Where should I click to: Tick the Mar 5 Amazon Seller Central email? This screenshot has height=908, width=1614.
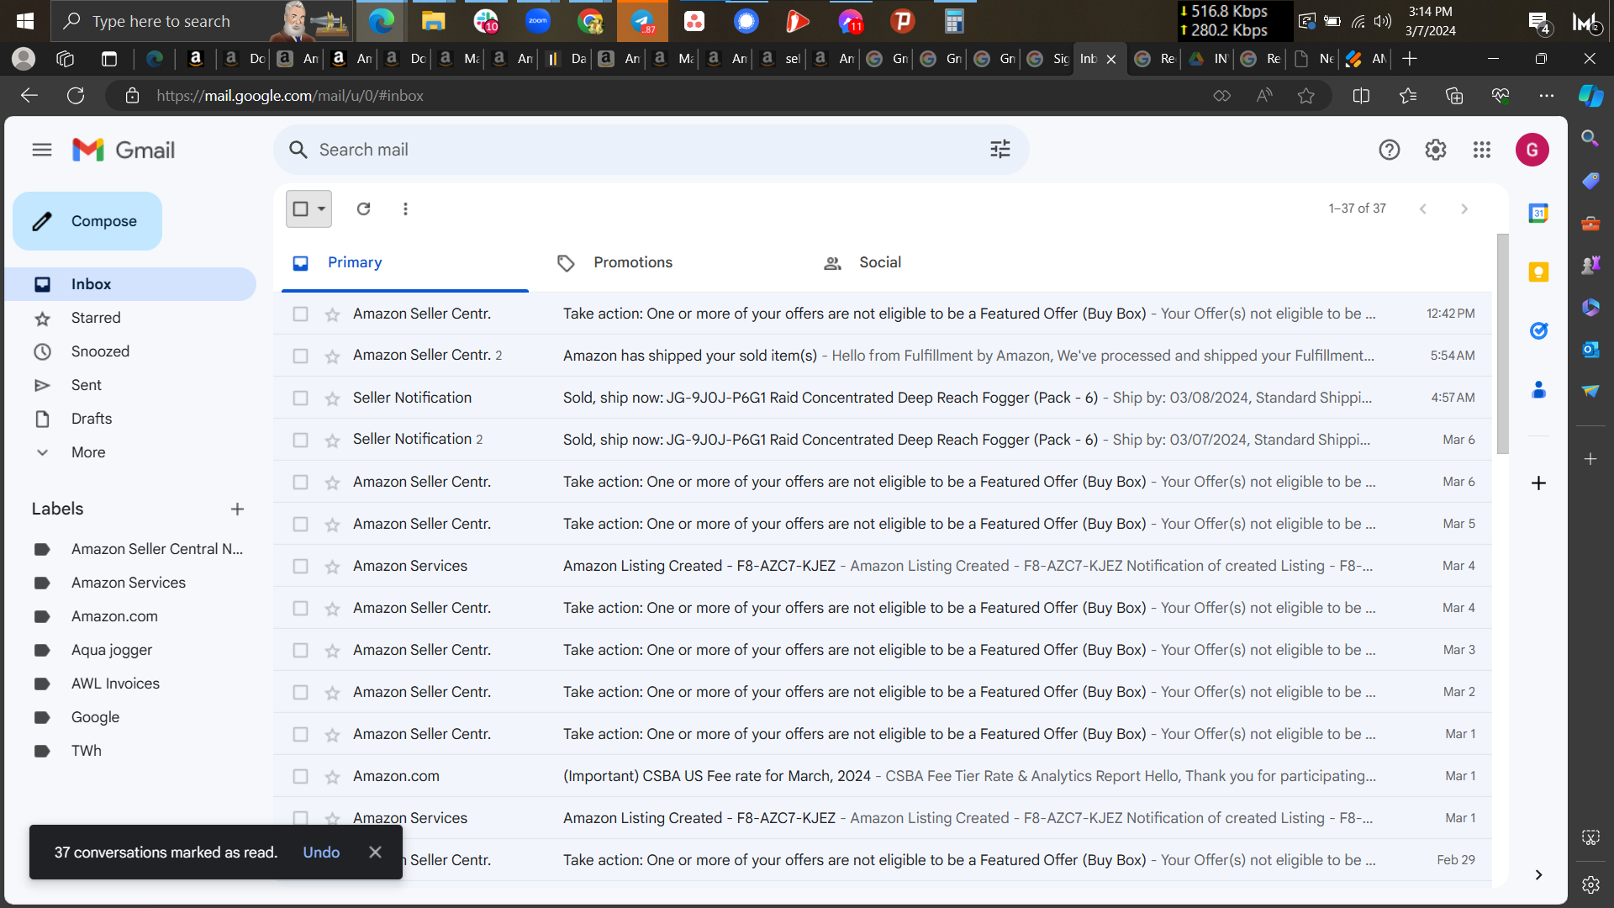point(300,524)
